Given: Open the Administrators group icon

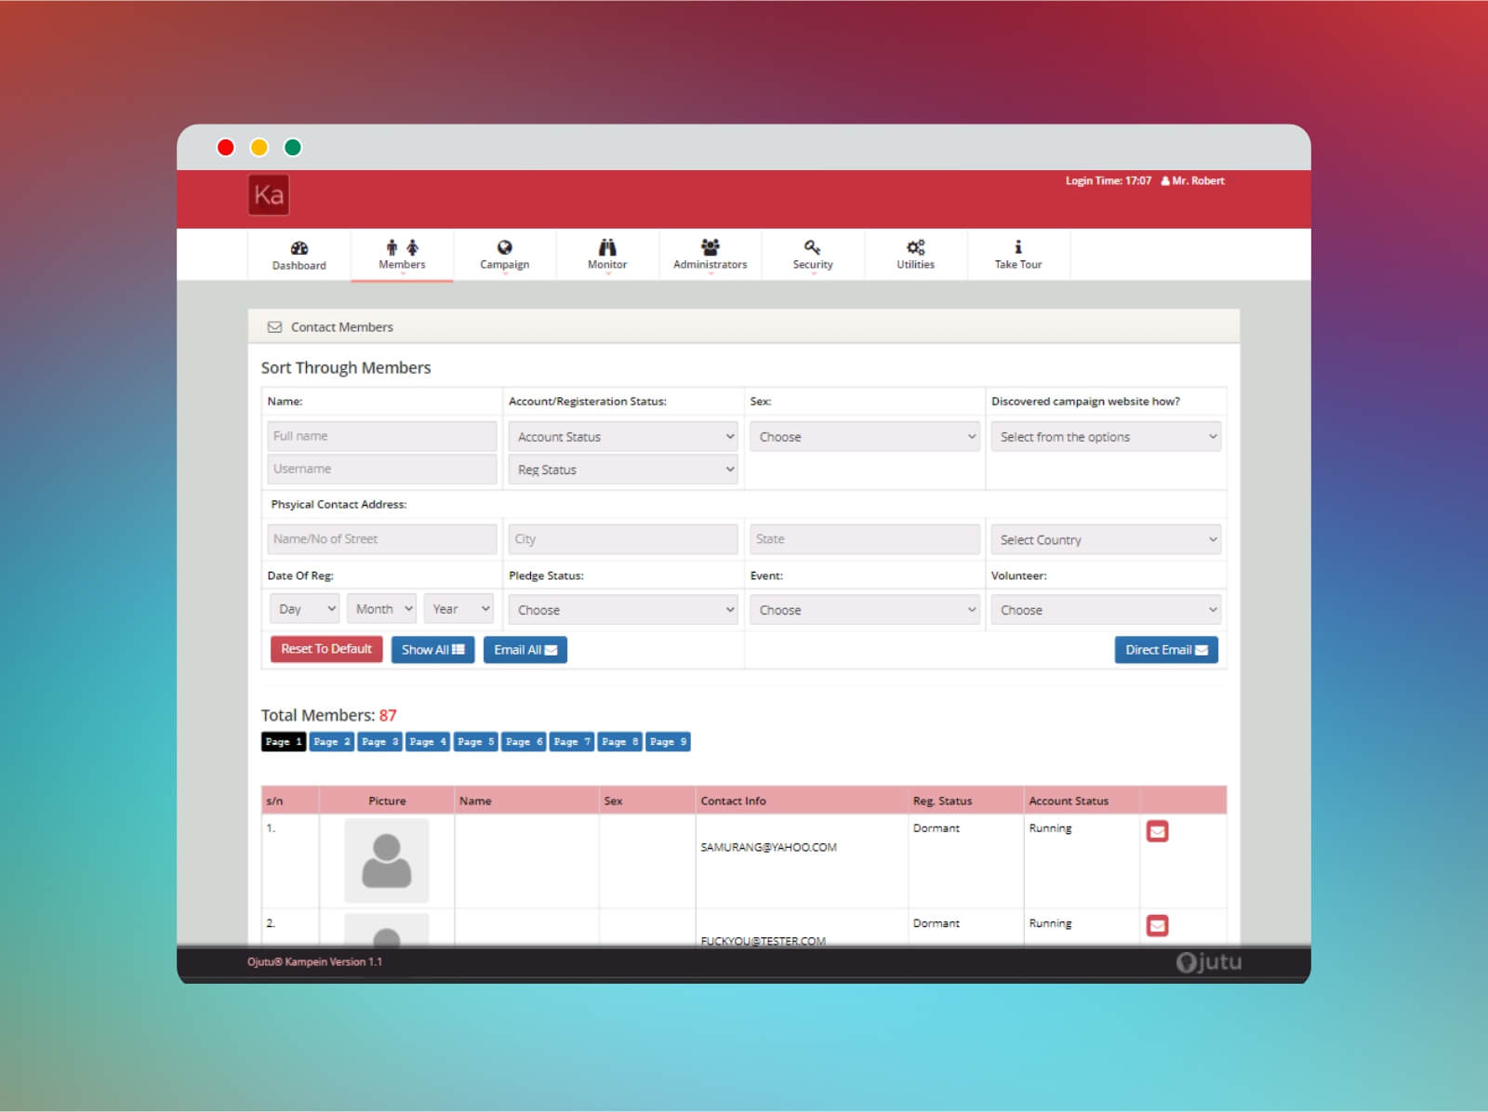Looking at the screenshot, I should [x=710, y=246].
